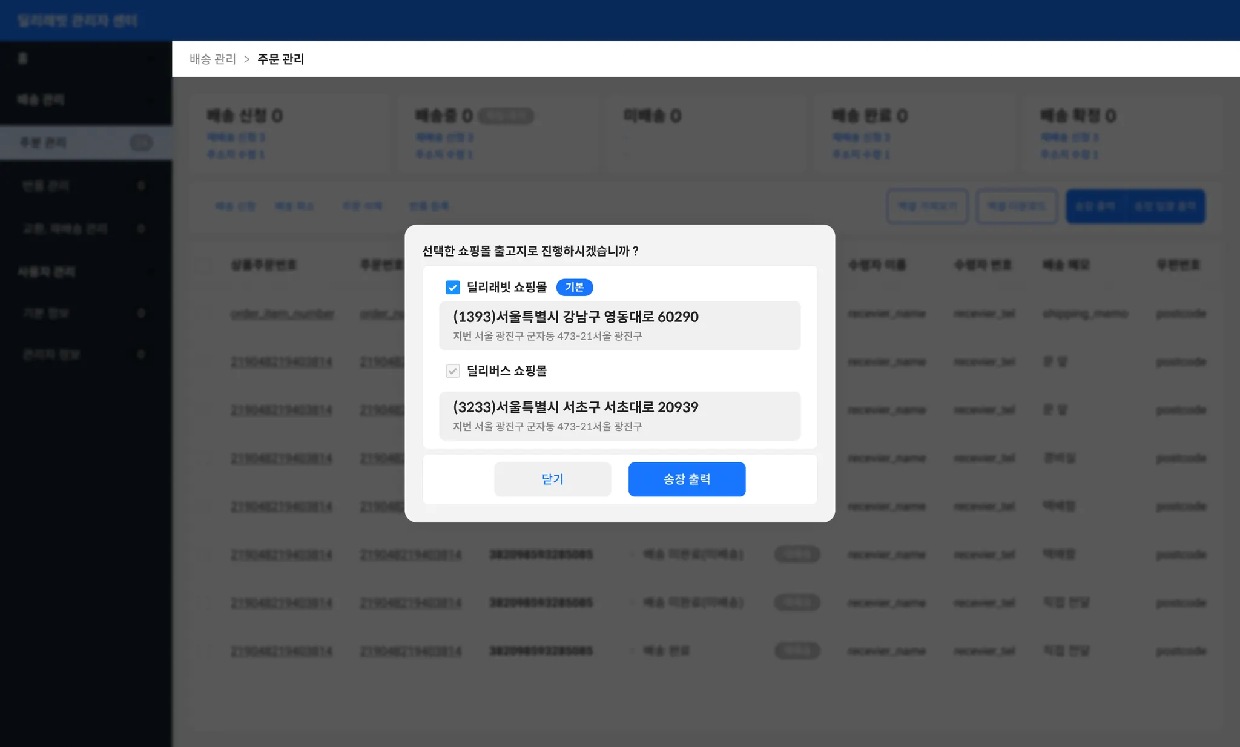Click 주문 관리 breadcrumb title
Image resolution: width=1240 pixels, height=747 pixels.
[x=280, y=59]
